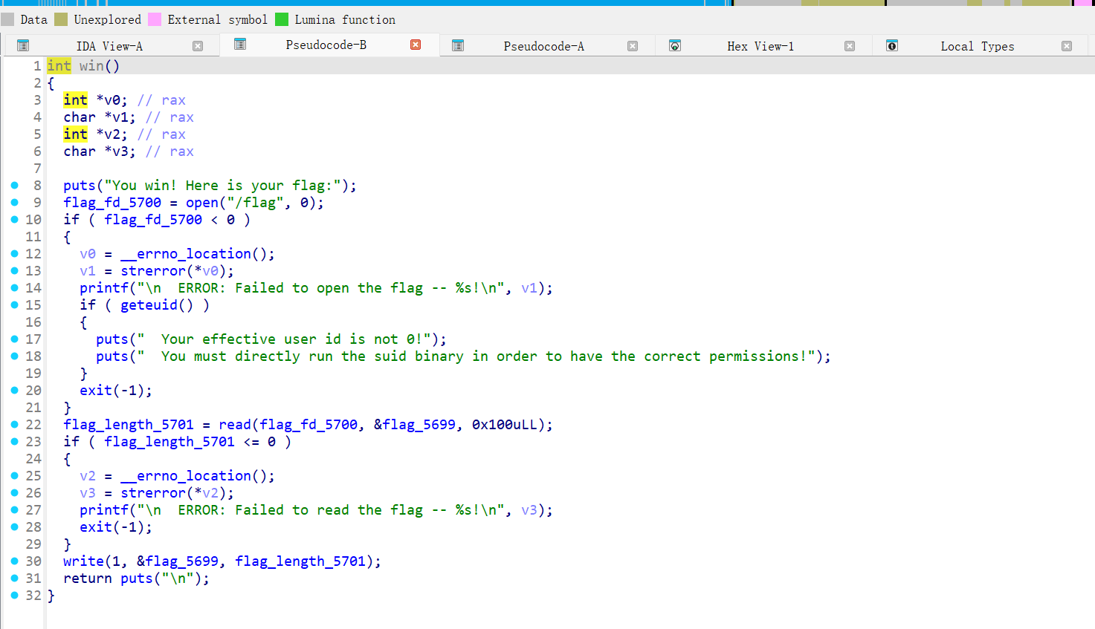Toggle breakpoint dot on line 30
This screenshot has height=629, width=1095.
click(14, 561)
